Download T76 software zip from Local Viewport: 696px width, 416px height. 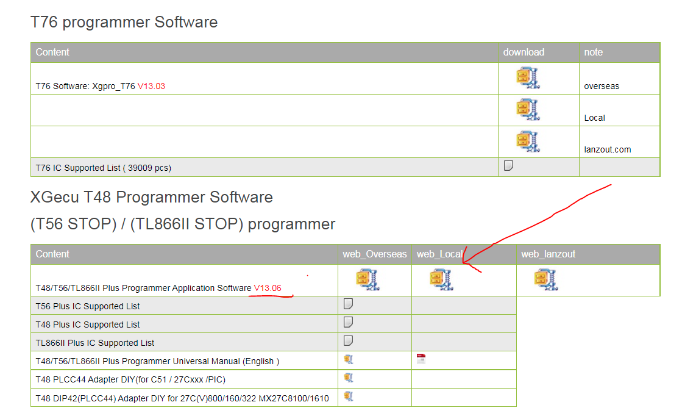(x=528, y=109)
